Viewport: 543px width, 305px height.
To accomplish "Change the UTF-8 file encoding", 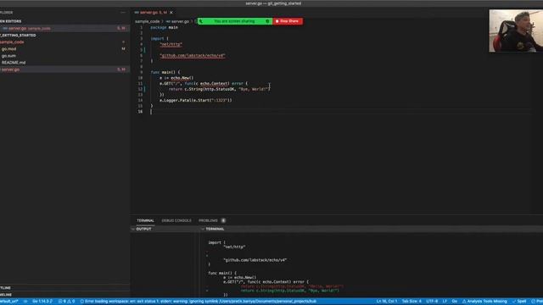I will coord(432,302).
